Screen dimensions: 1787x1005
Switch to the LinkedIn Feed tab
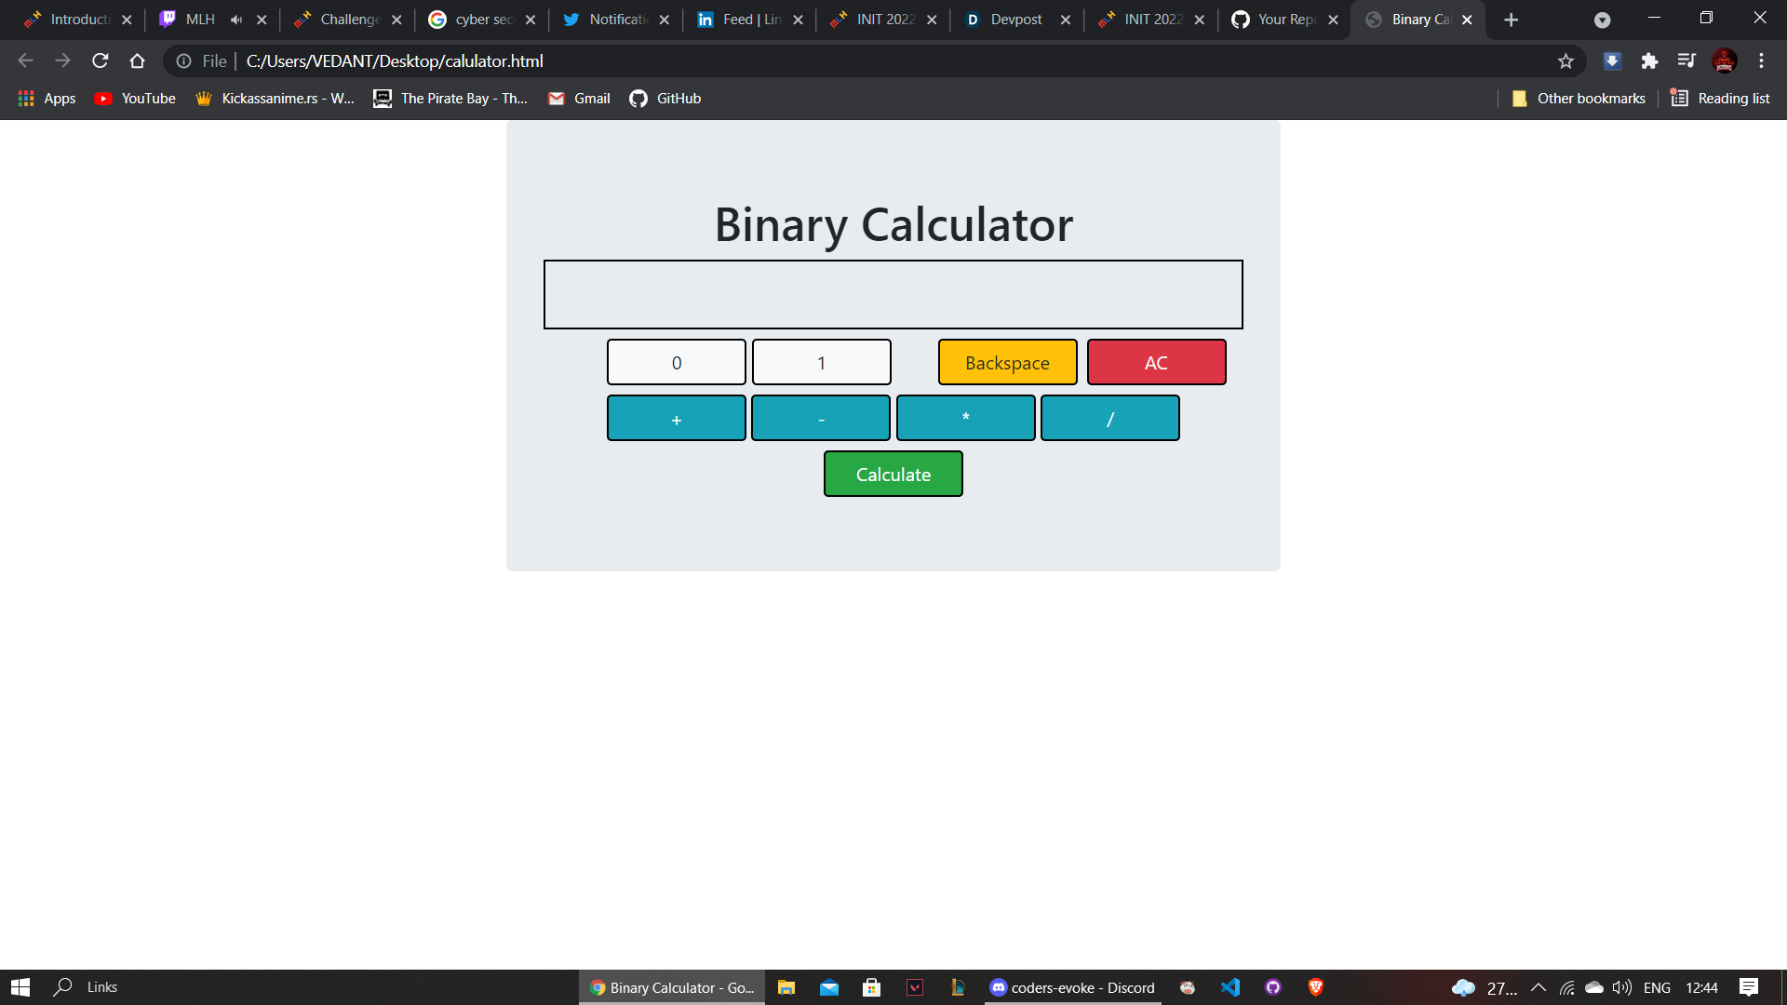pos(745,19)
